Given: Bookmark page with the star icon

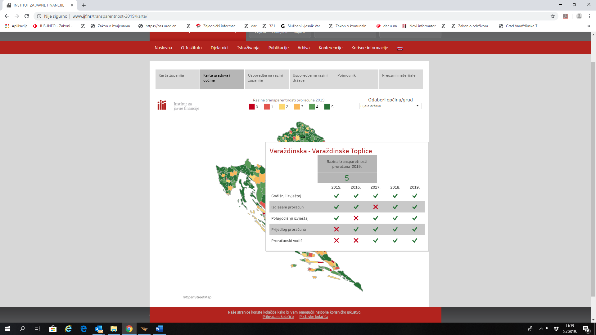Looking at the screenshot, I should point(553,16).
